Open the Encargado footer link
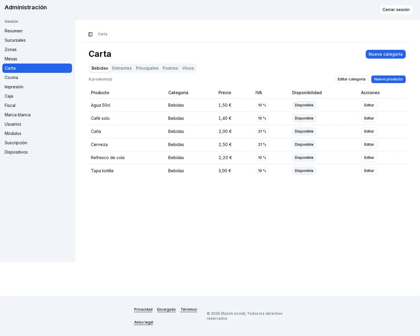Image resolution: width=420 pixels, height=336 pixels. point(167,309)
